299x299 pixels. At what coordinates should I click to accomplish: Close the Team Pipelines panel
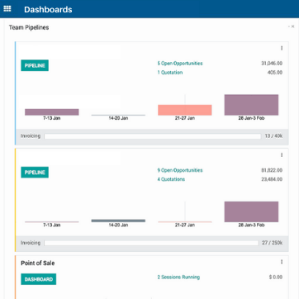(293, 26)
